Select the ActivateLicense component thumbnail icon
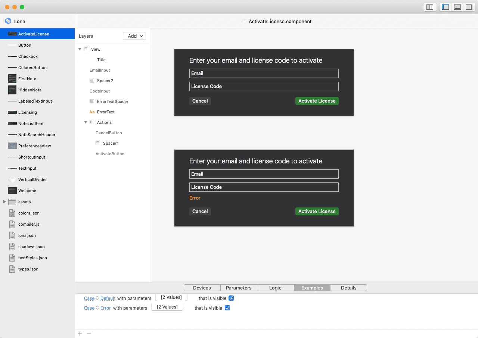The width and height of the screenshot is (478, 338). click(x=12, y=34)
